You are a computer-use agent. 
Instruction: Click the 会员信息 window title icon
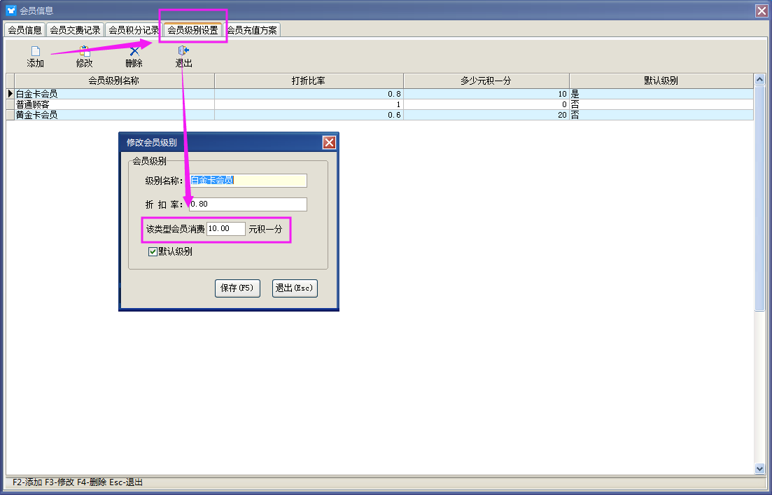(10, 11)
